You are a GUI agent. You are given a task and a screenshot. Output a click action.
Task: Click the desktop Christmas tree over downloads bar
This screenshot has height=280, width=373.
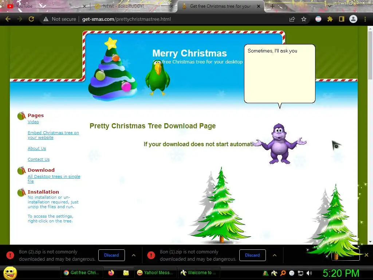click(x=334, y=221)
